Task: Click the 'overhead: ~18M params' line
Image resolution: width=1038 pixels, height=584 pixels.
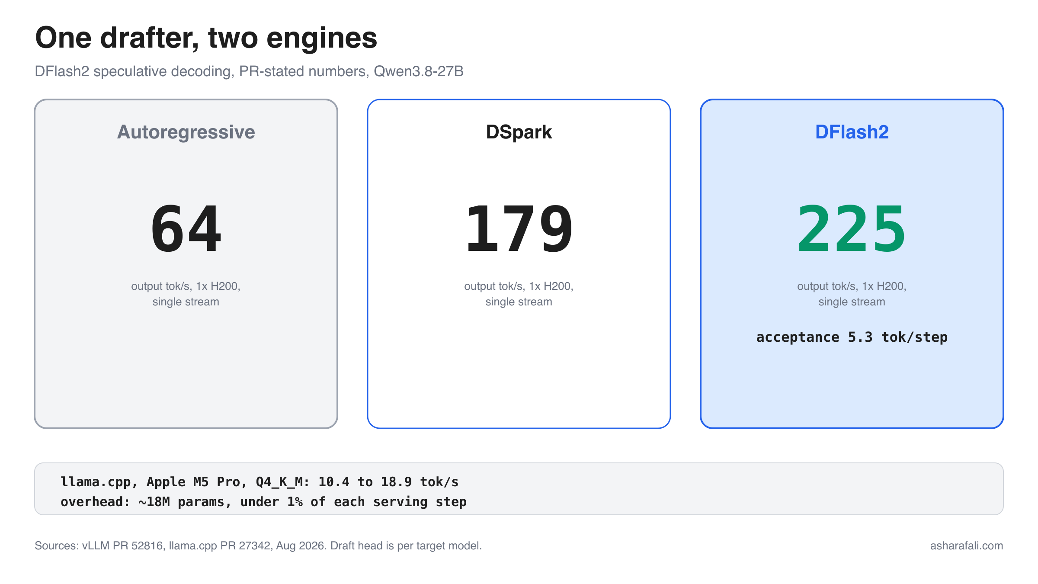Action: [x=263, y=502]
